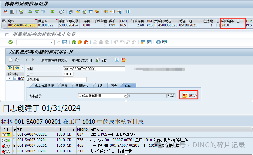Click the Create new cost estimate page icon

tap(11, 60)
